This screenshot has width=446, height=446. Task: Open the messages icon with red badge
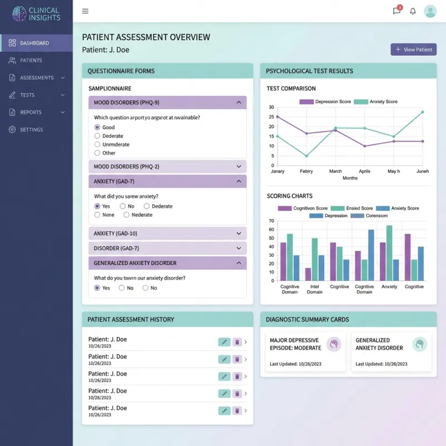[x=396, y=11]
